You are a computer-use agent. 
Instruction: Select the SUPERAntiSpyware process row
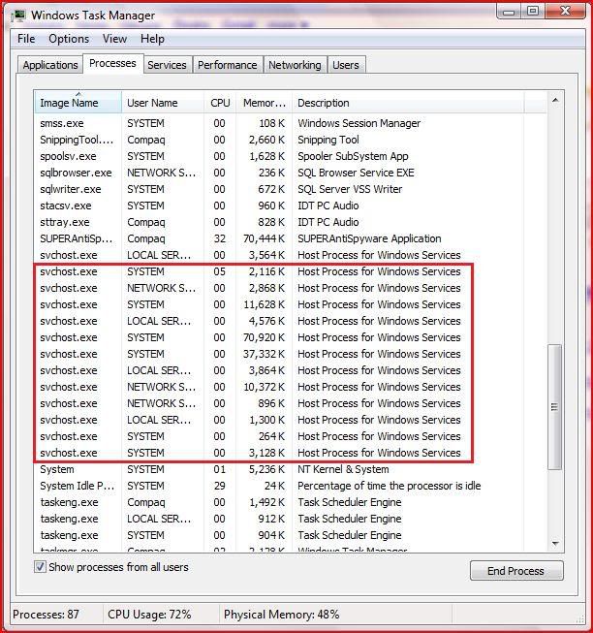[x=291, y=238]
